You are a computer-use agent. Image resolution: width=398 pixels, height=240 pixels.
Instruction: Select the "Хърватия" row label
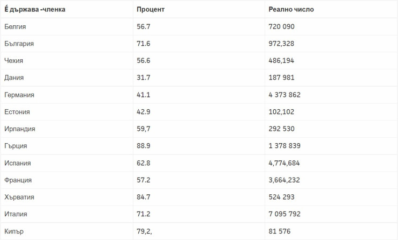(x=19, y=197)
